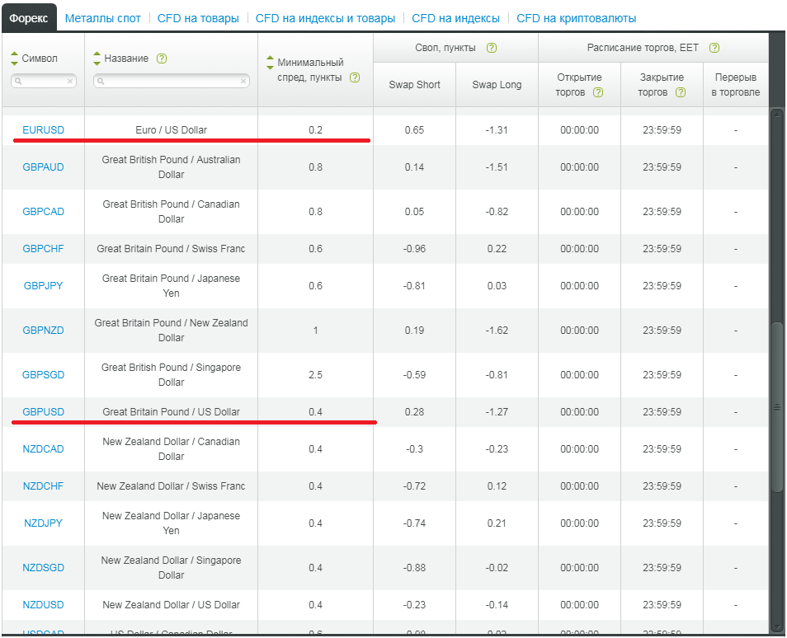This screenshot has height=638, width=787.
Task: Focus the Символ filter input
Action: 43,82
